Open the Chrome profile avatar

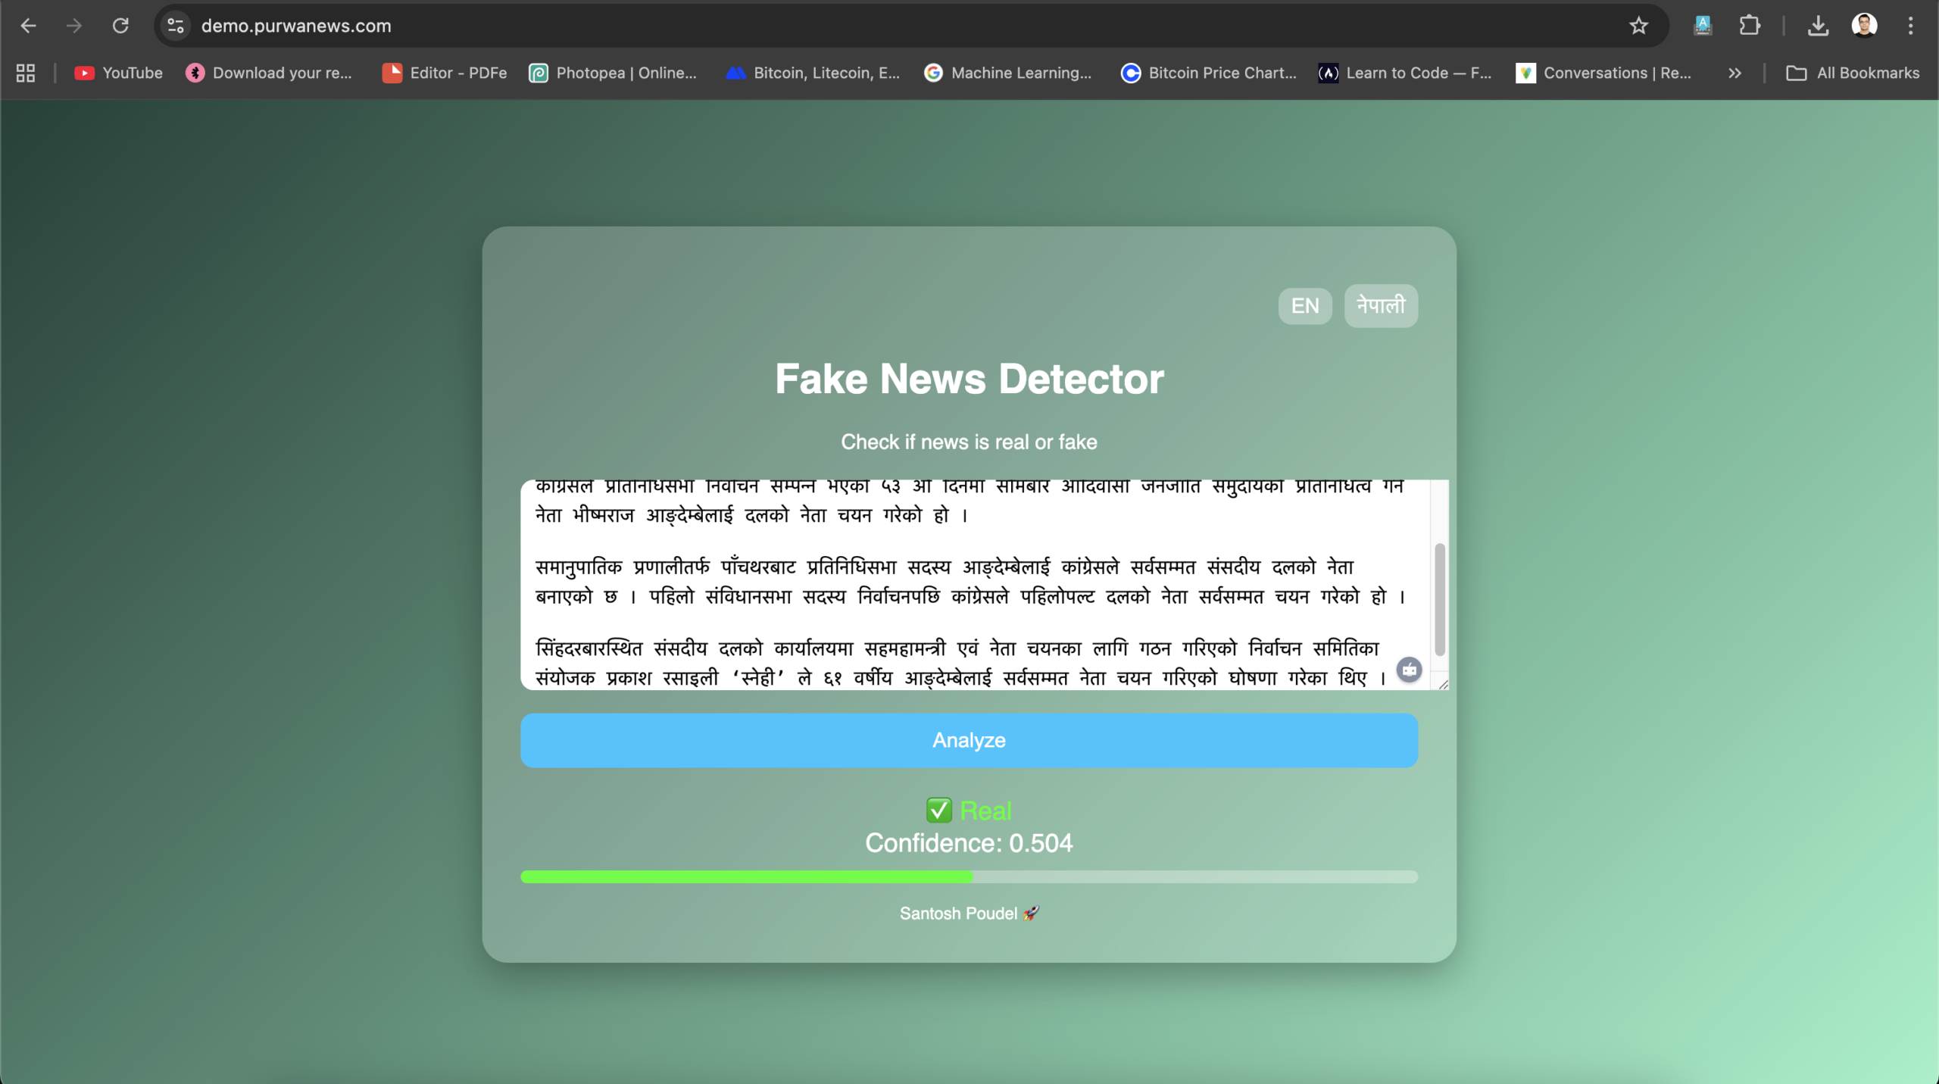[1864, 26]
